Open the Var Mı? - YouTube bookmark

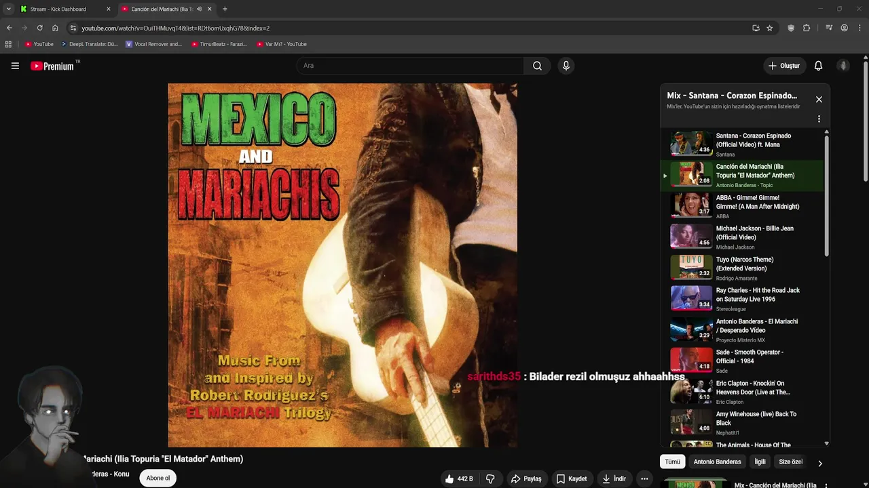click(x=282, y=44)
